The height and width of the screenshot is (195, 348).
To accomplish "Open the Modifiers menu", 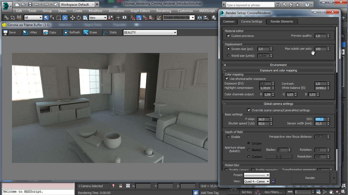I will click(x=96, y=11).
